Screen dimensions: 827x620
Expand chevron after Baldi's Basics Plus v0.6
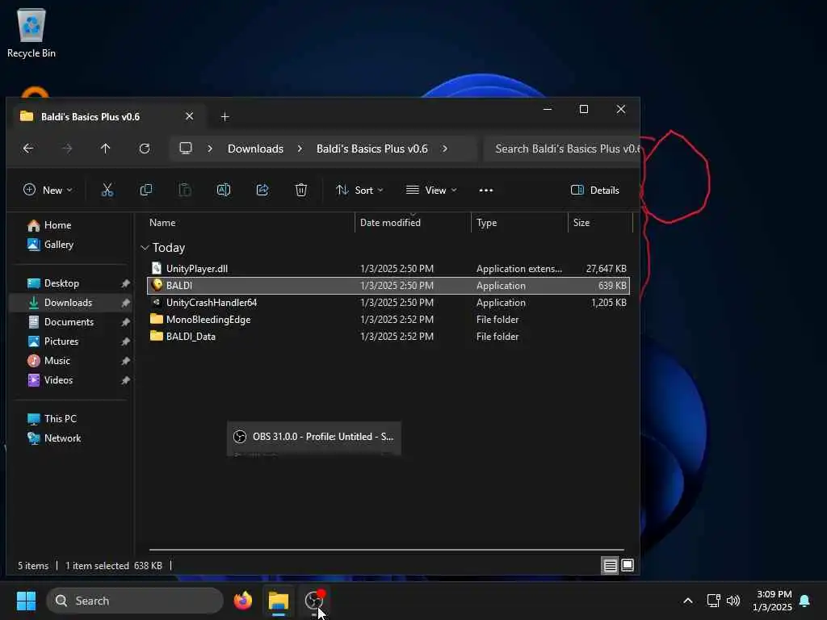pyautogui.click(x=445, y=149)
